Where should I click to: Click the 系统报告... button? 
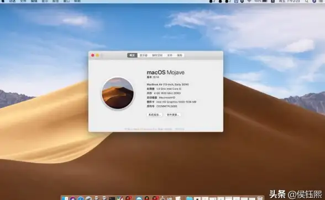[155, 115]
